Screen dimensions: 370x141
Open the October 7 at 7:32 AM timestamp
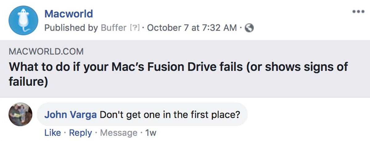[192, 28]
